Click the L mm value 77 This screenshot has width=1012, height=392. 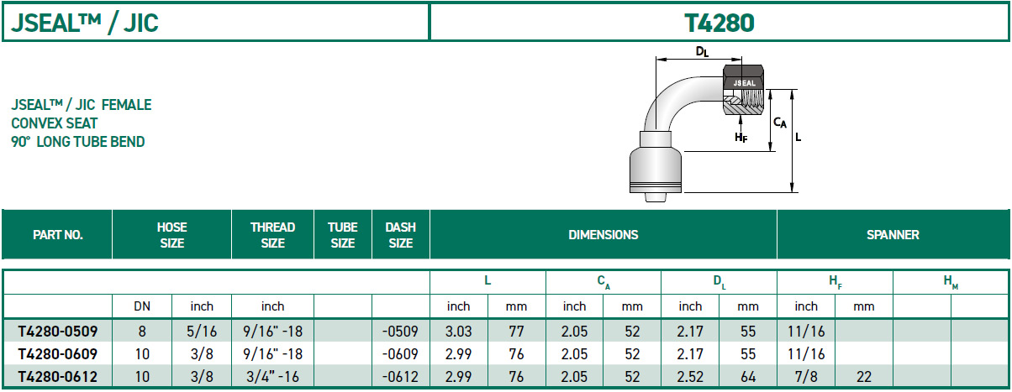tap(517, 331)
